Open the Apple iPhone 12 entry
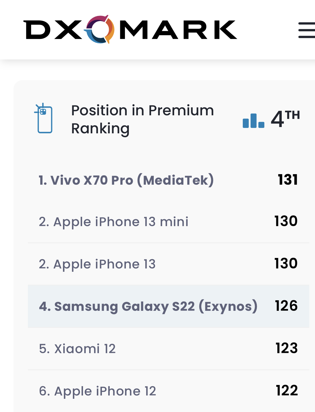Viewport: 315px width, 412px height. [97, 391]
